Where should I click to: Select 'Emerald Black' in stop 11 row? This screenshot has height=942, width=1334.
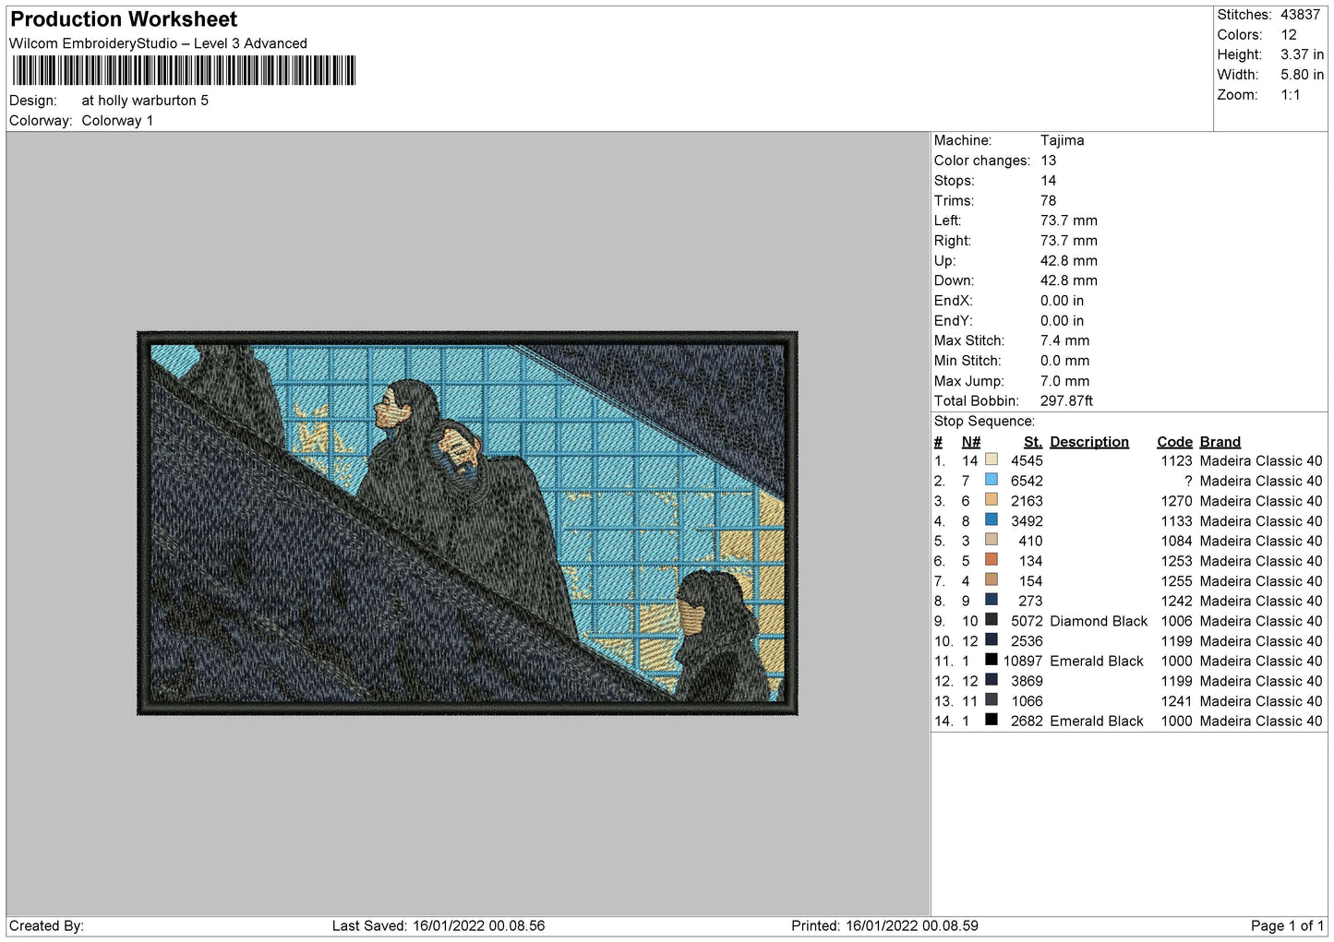[1097, 661]
